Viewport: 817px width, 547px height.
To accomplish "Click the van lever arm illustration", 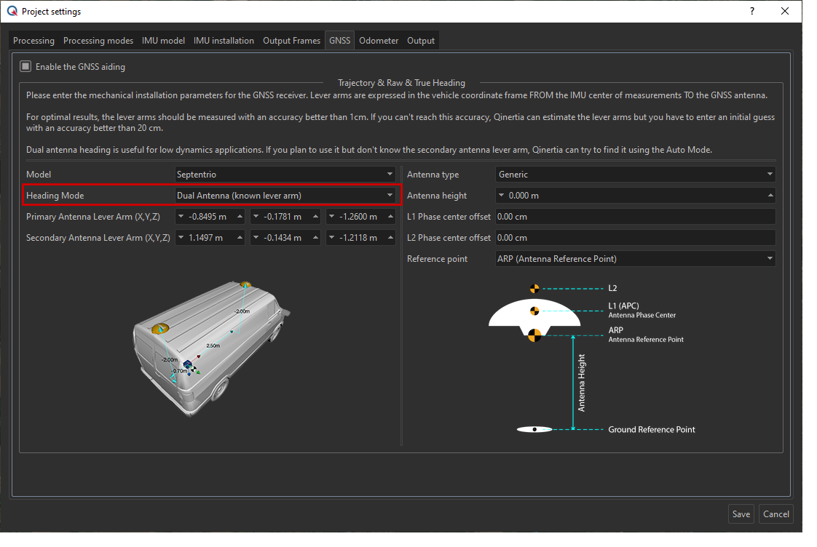I will tap(211, 348).
